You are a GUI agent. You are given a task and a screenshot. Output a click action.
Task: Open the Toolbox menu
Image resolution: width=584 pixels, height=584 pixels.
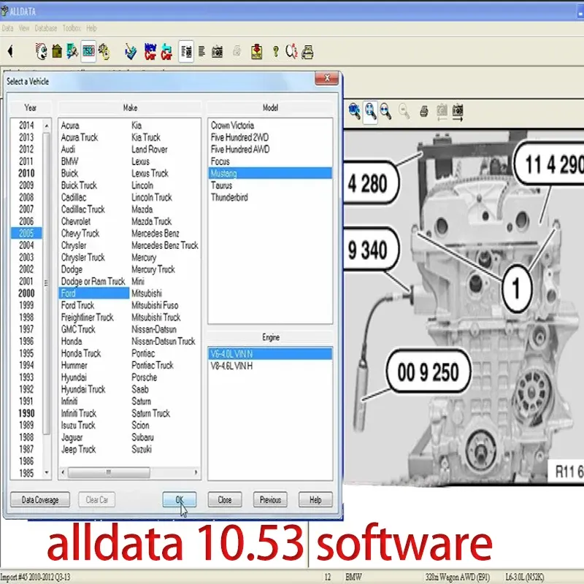[x=71, y=28]
